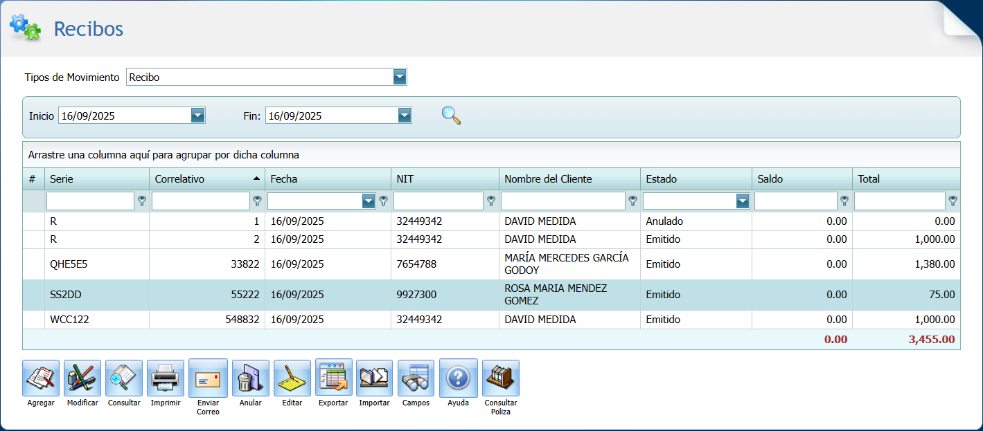
Task: Open the Fin date picker dropdown
Action: click(x=405, y=116)
